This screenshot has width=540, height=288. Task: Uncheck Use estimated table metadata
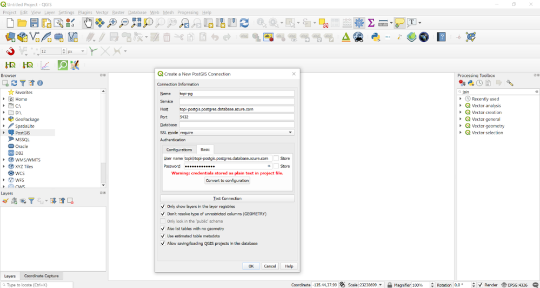pyautogui.click(x=163, y=236)
